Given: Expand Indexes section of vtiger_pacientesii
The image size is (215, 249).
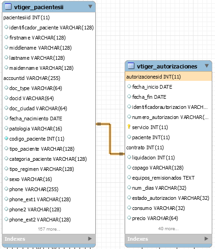Looking at the screenshot, I should (x=90, y=238).
